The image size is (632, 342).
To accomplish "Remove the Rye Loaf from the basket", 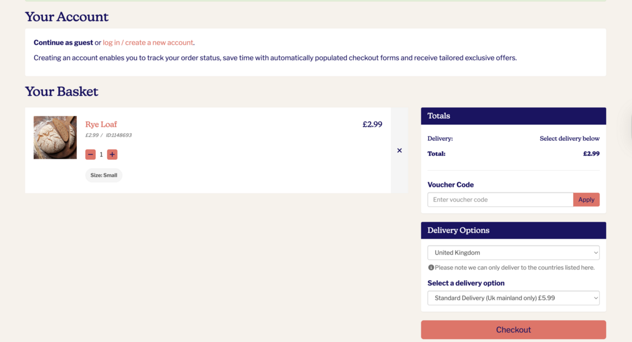I will (400, 150).
